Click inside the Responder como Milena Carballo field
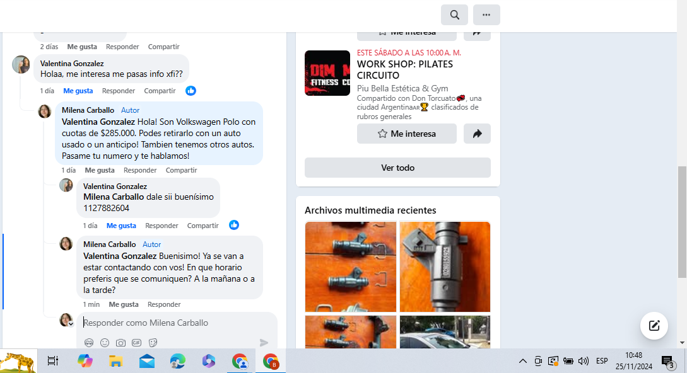This screenshot has width=687, height=373. pos(177,323)
